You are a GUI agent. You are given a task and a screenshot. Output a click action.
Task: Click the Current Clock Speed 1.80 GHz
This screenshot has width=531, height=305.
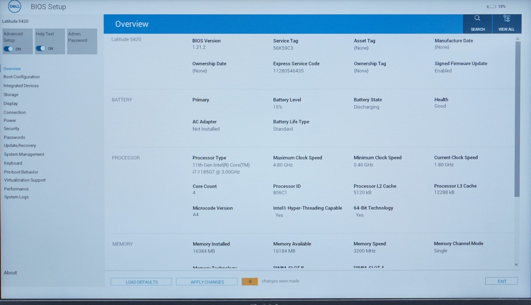click(444, 165)
